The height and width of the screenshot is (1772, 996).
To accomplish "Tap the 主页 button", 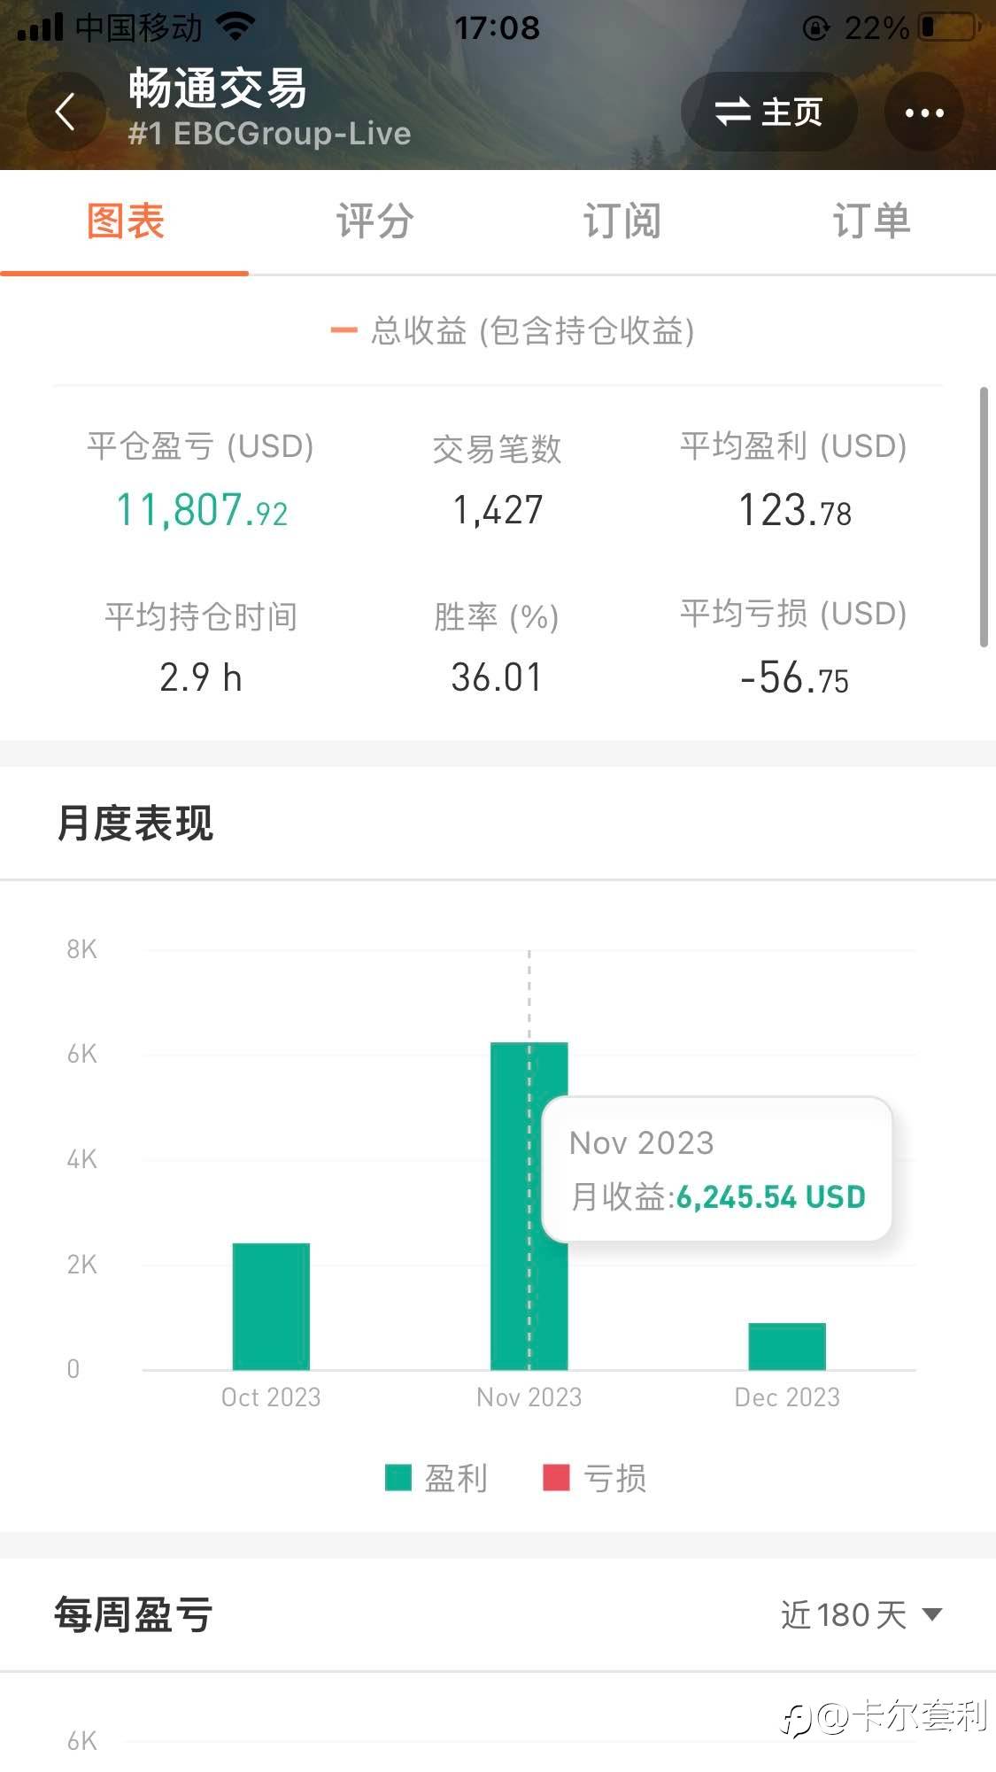I will click(768, 112).
